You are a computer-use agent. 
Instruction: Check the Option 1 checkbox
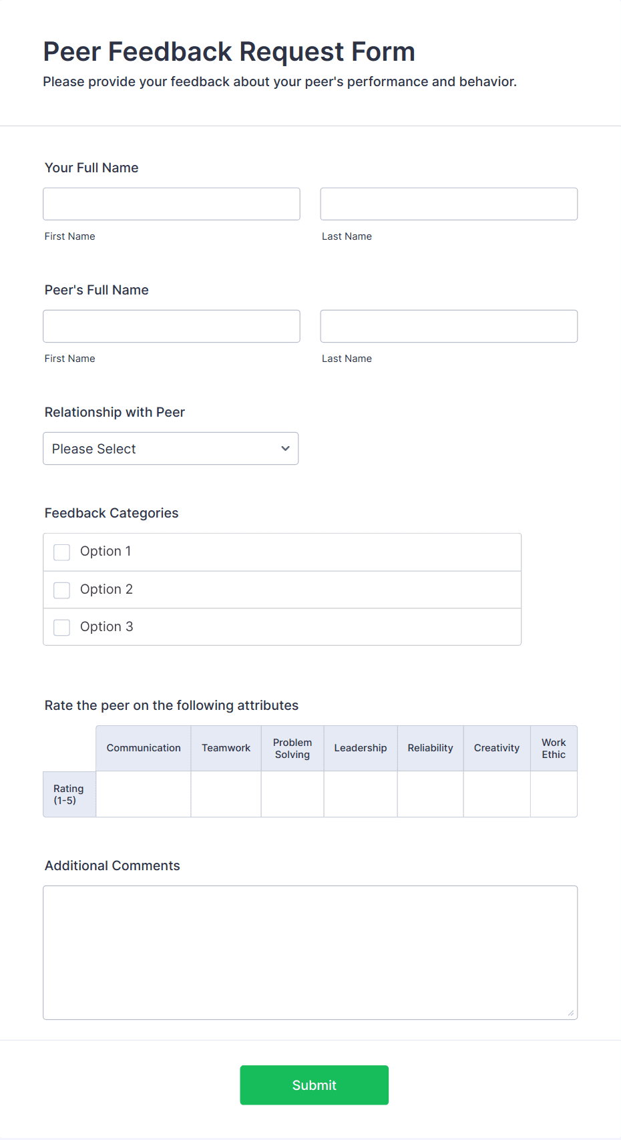(62, 552)
